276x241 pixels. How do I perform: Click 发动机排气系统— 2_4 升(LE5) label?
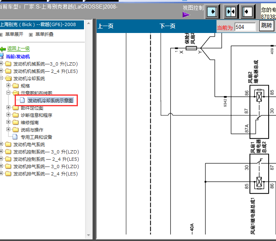coord(46,174)
